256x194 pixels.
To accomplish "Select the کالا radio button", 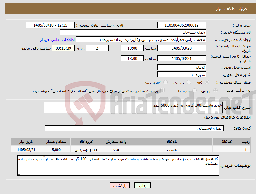I will (x=207, y=82).
